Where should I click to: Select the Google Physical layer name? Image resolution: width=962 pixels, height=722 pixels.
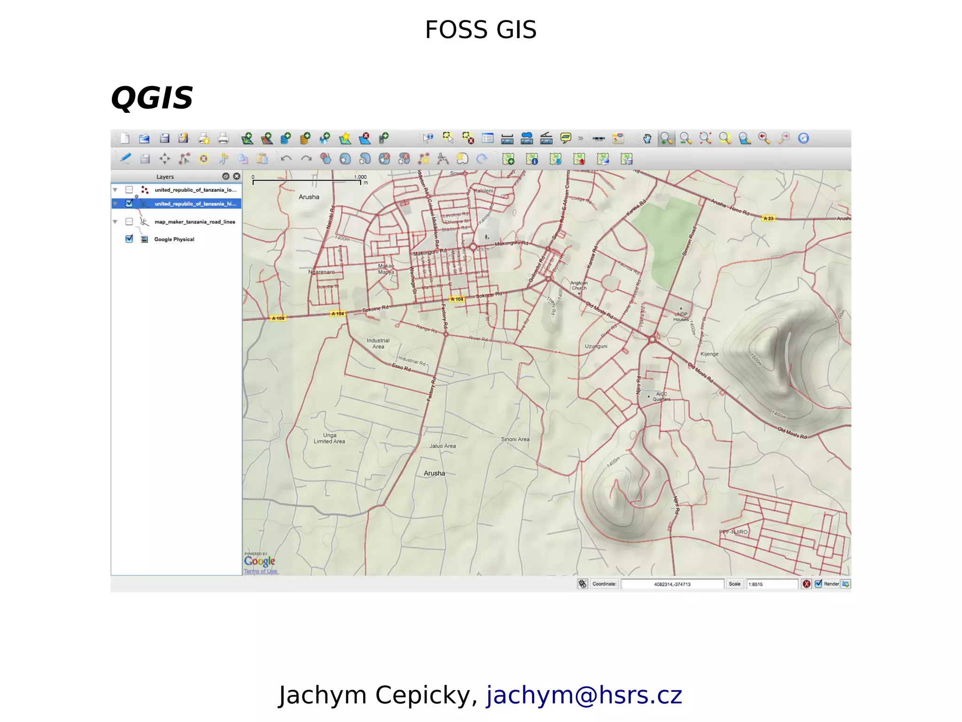click(x=174, y=239)
